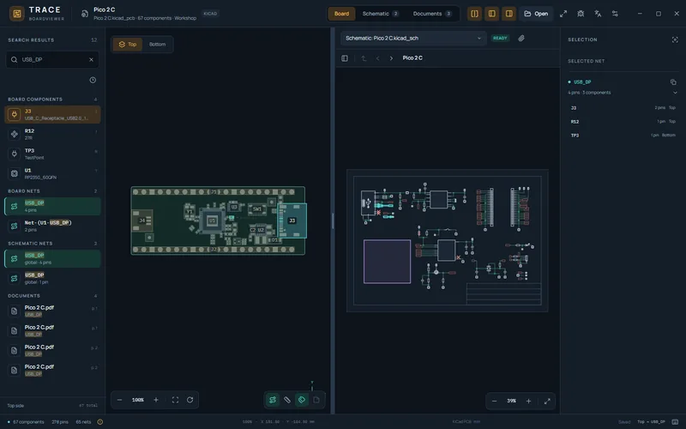Click J3 connector on the board
686x429 pixels.
point(292,221)
